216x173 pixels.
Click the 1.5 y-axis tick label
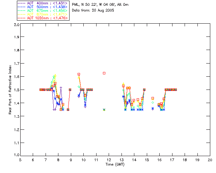(x=17, y=90)
